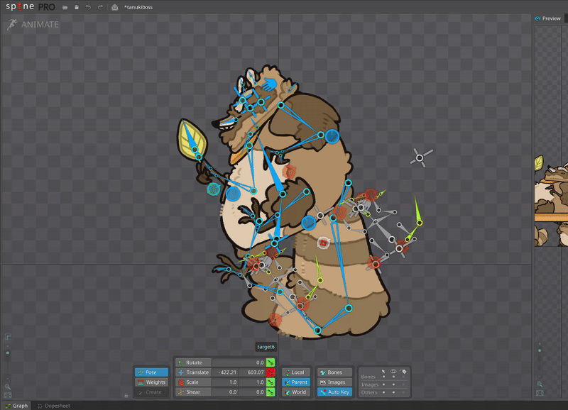Switch to the Graph tab
Image resolution: width=568 pixels, height=410 pixels.
[17, 406]
